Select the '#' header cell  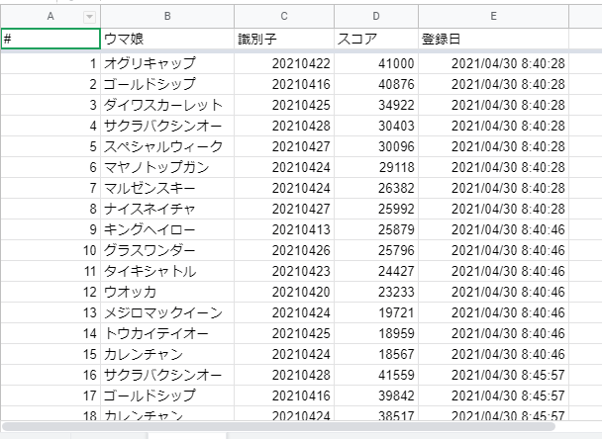point(50,39)
